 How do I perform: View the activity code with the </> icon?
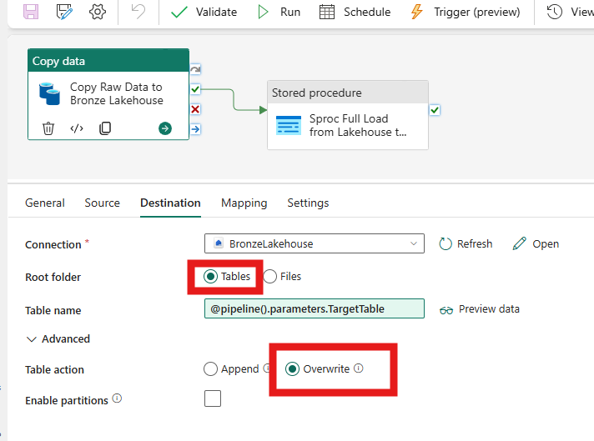pyautogui.click(x=77, y=128)
